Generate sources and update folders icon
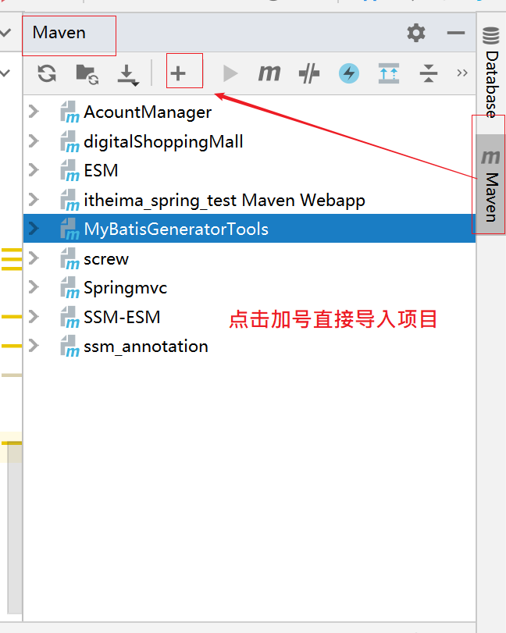 pos(87,74)
